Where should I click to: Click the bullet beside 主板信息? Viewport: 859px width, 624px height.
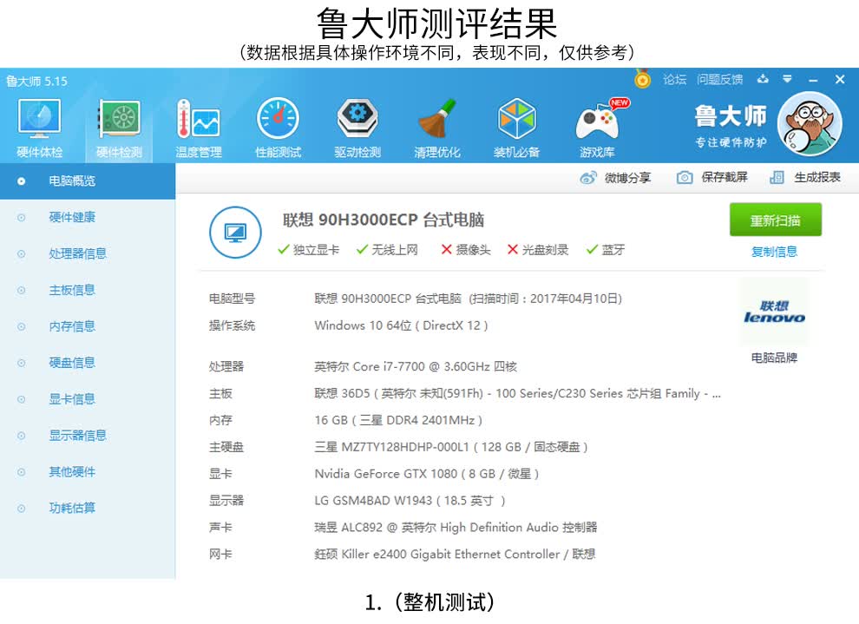click(x=21, y=291)
